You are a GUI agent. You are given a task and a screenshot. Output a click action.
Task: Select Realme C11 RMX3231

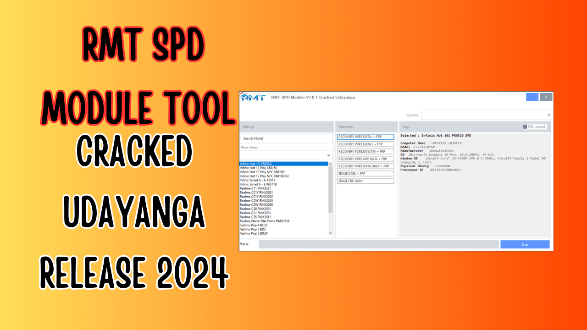(284, 188)
